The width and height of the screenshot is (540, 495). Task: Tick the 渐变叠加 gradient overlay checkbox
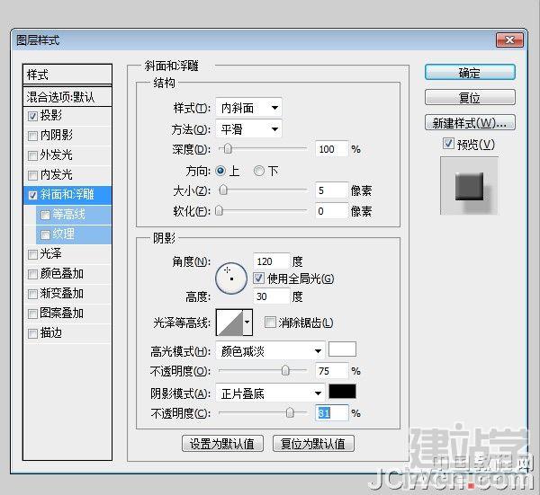(32, 294)
